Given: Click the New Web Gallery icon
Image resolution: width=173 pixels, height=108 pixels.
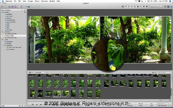Looking at the screenshot, I should point(18,7).
